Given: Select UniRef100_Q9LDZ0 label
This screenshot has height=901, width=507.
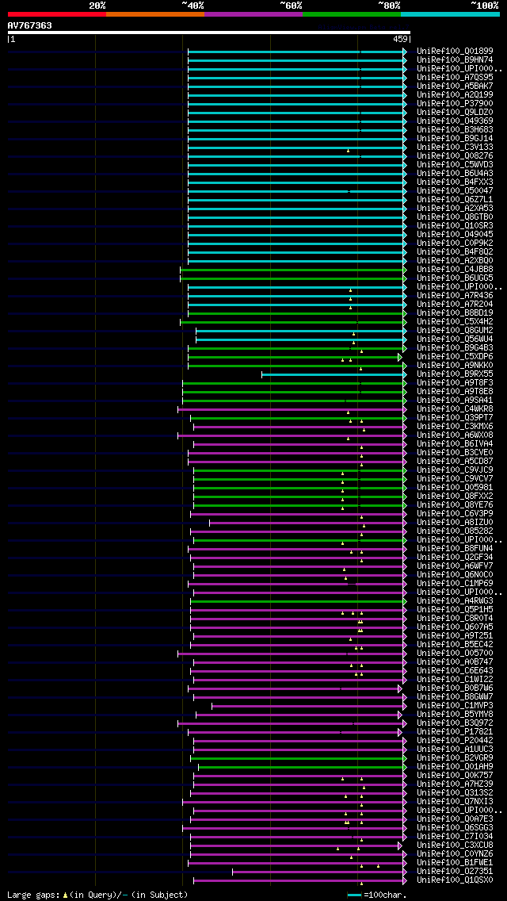Looking at the screenshot, I should [455, 112].
